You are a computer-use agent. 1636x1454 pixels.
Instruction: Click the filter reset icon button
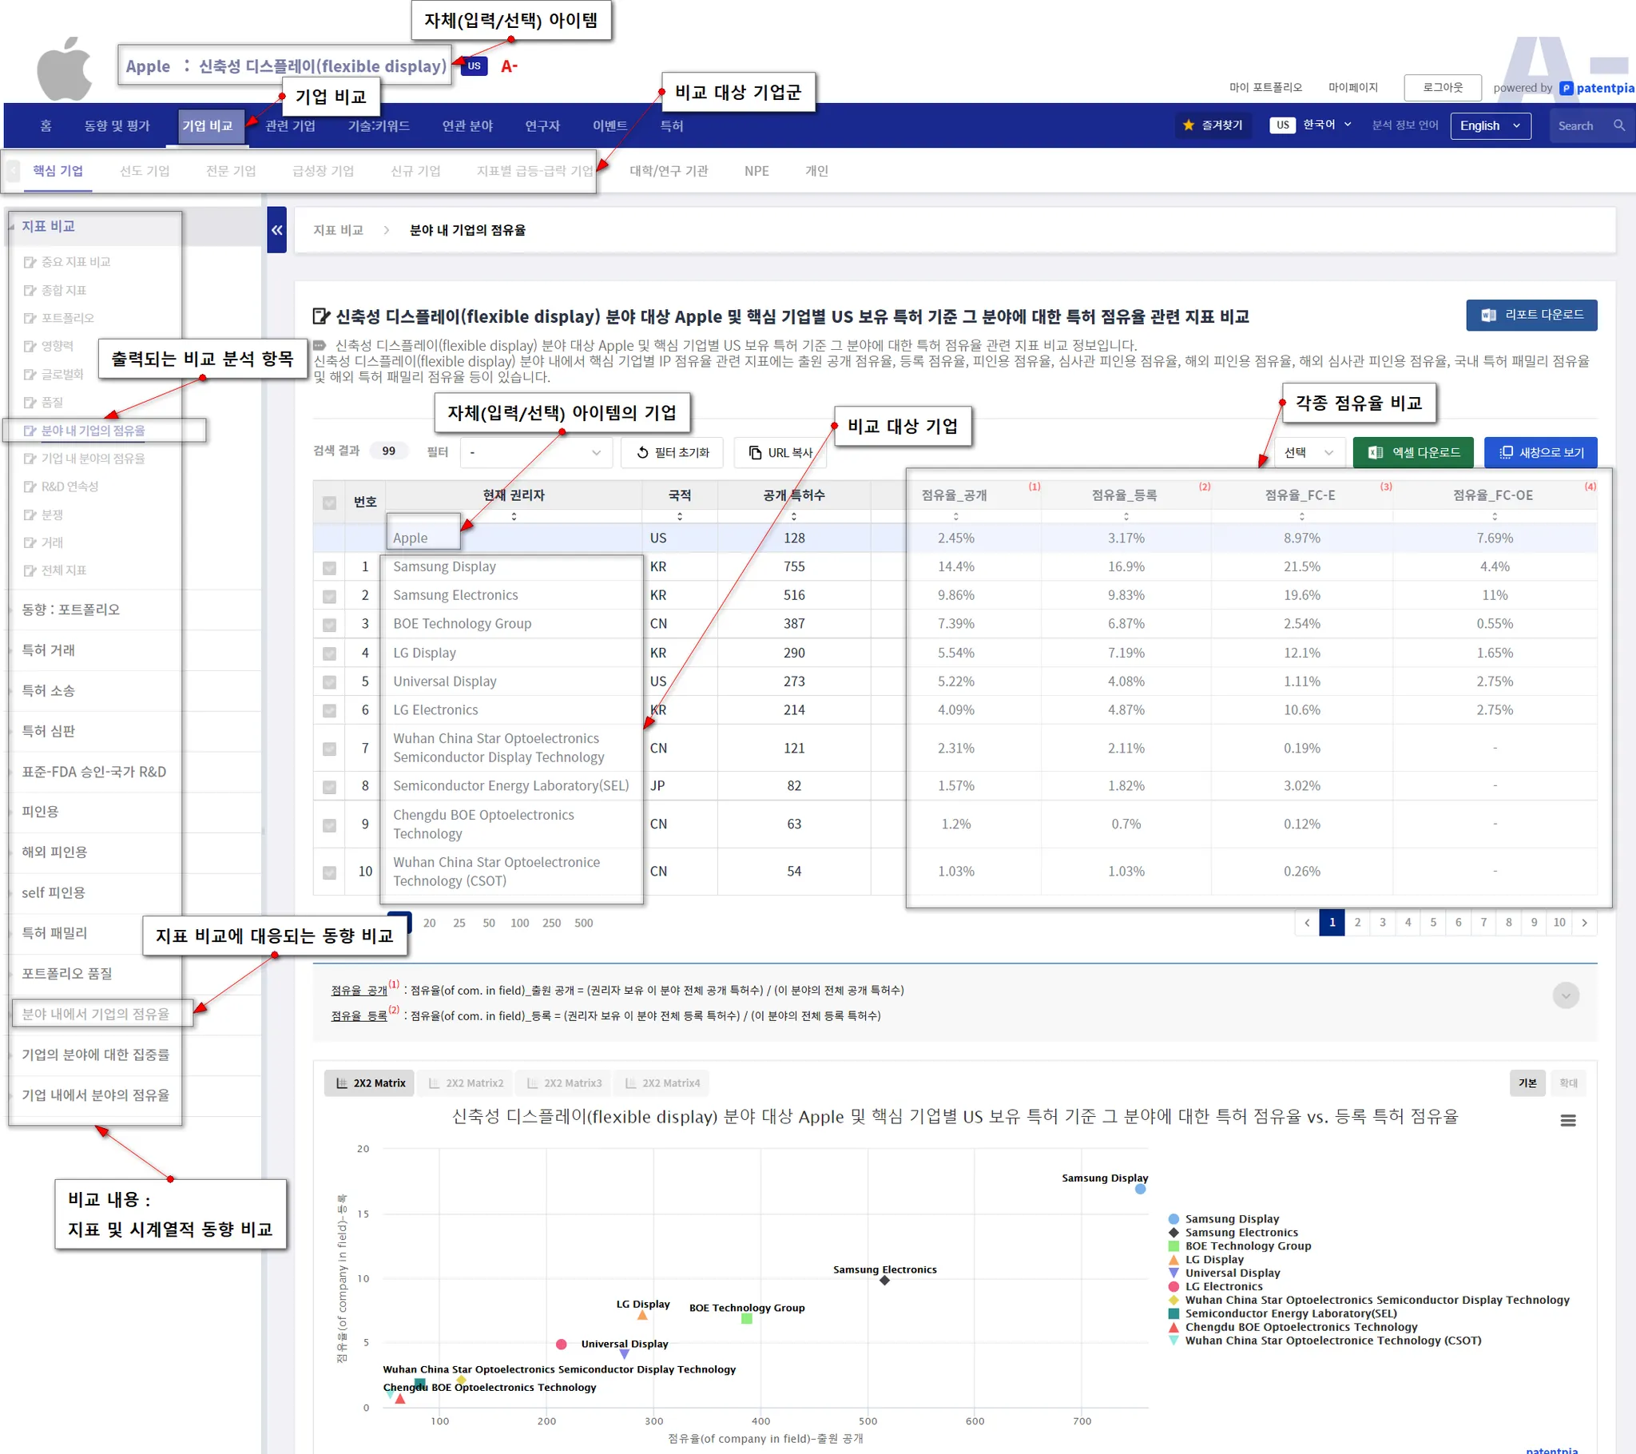[x=642, y=452]
